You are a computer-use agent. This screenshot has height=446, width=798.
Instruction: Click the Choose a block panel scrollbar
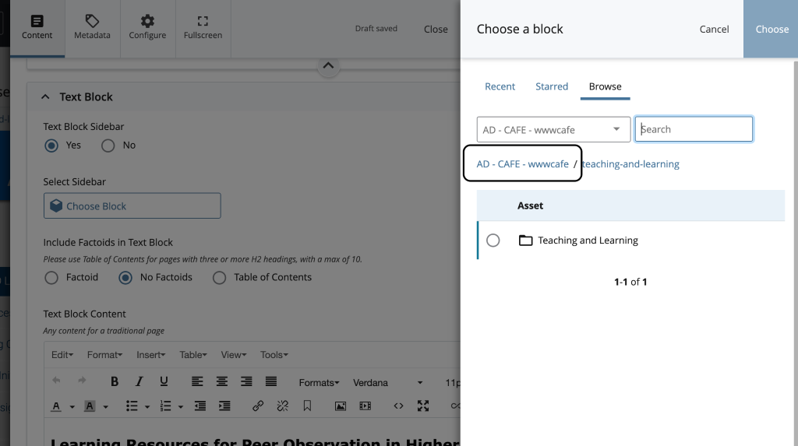[x=796, y=253]
